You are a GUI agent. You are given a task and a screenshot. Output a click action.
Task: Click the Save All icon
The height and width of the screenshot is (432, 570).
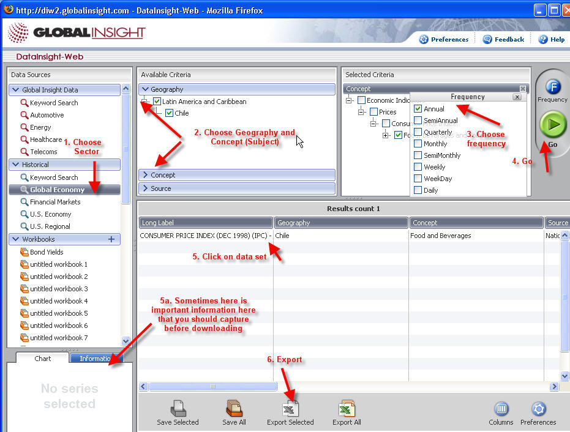(234, 409)
